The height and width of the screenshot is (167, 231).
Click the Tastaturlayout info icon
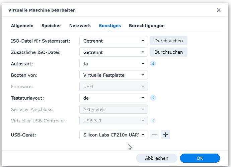[x=153, y=98]
